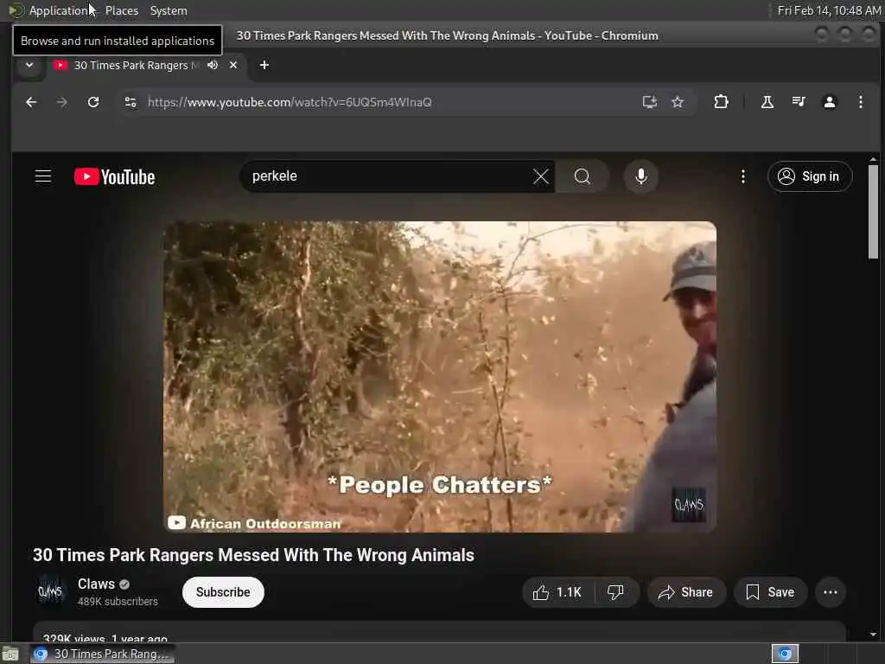This screenshot has height=664, width=885.
Task: Open the Extensions puzzle icon
Action: coord(721,102)
